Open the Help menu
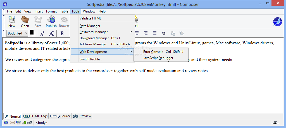This screenshot has width=286, height=128. pos(102,11)
